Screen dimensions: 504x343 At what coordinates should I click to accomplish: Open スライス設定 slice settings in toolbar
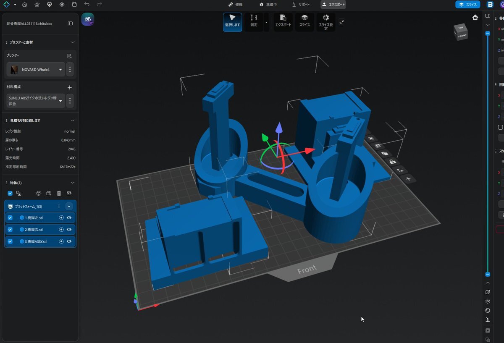click(325, 21)
